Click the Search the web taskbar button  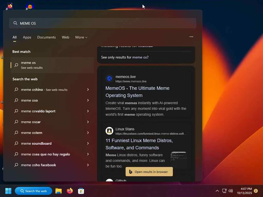tap(34, 191)
